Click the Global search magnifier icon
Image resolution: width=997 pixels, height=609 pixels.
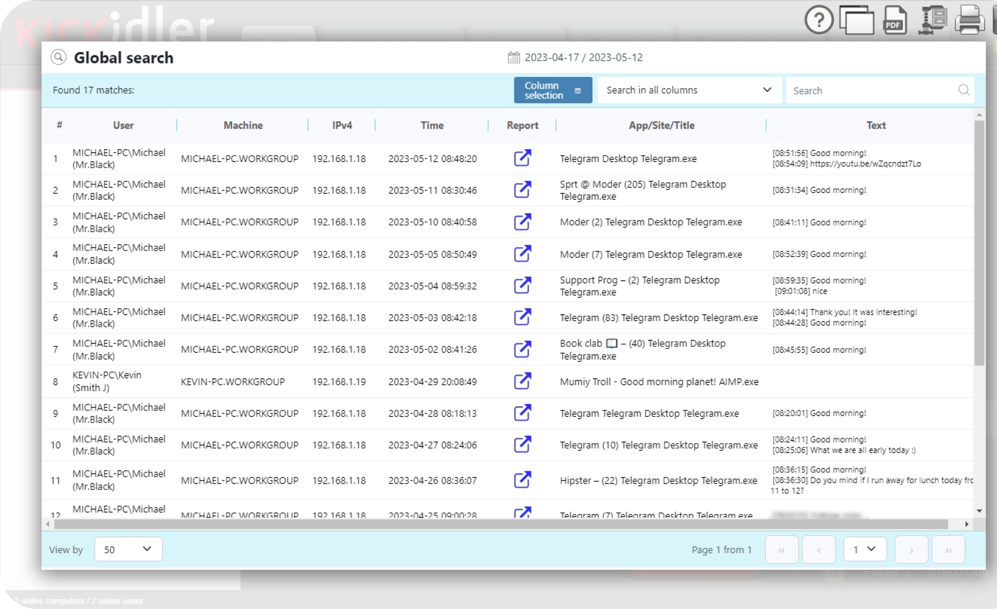[59, 57]
